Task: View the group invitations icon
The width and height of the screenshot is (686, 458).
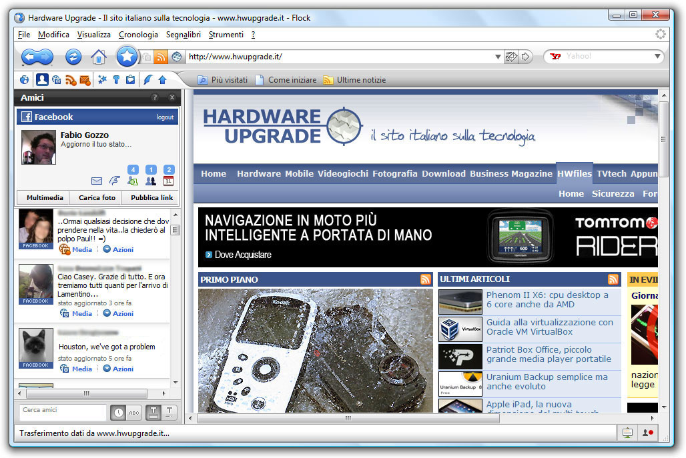Action: coord(151,181)
